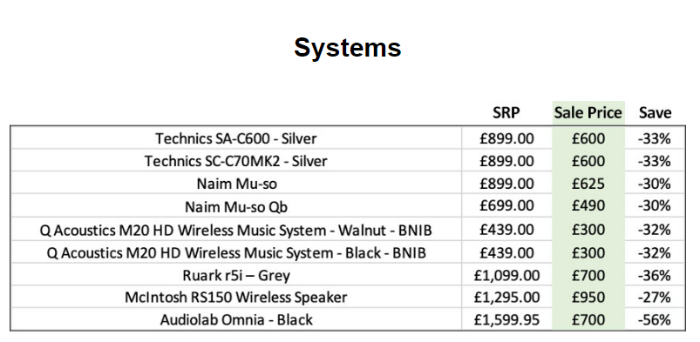This screenshot has height=342, width=700.
Task: Click the Audiolab Omnia - Black cell
Action: 235,320
